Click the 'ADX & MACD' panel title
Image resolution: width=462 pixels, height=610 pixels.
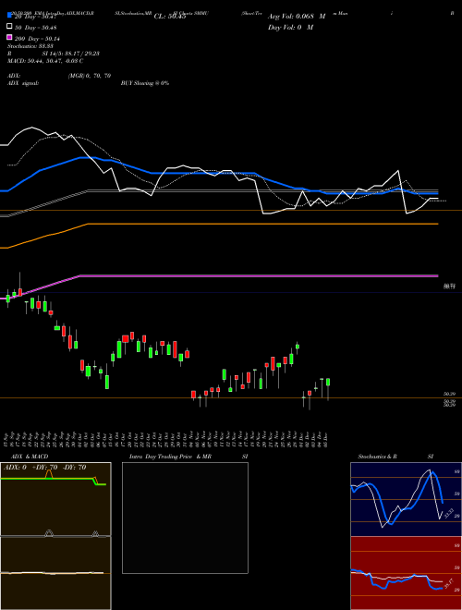30,457
